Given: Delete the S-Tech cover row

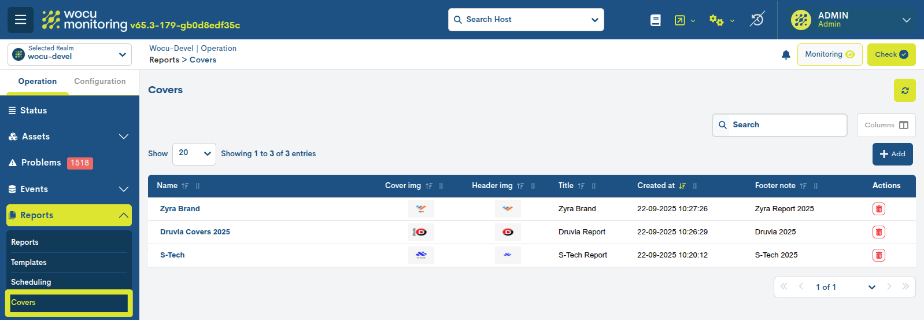Looking at the screenshot, I should click(x=878, y=255).
